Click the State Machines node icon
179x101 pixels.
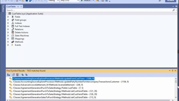13,36
